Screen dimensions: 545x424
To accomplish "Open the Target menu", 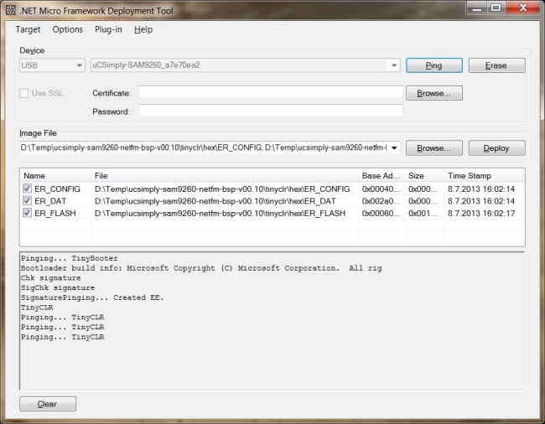I will click(28, 29).
